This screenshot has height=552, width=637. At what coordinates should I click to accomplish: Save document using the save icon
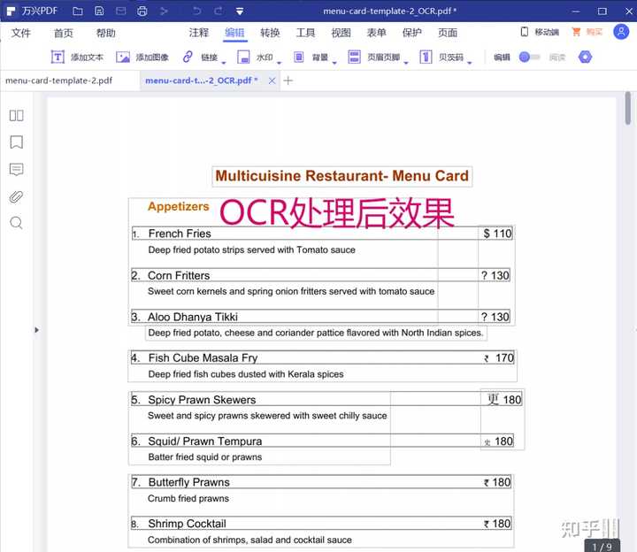click(99, 11)
